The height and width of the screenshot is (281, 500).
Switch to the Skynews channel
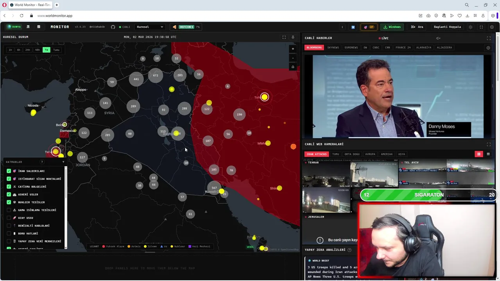333,48
